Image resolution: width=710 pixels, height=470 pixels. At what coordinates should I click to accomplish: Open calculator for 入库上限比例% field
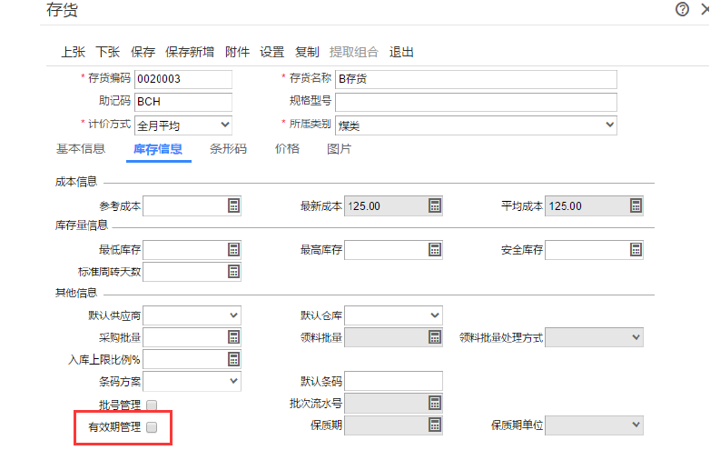[x=233, y=359]
